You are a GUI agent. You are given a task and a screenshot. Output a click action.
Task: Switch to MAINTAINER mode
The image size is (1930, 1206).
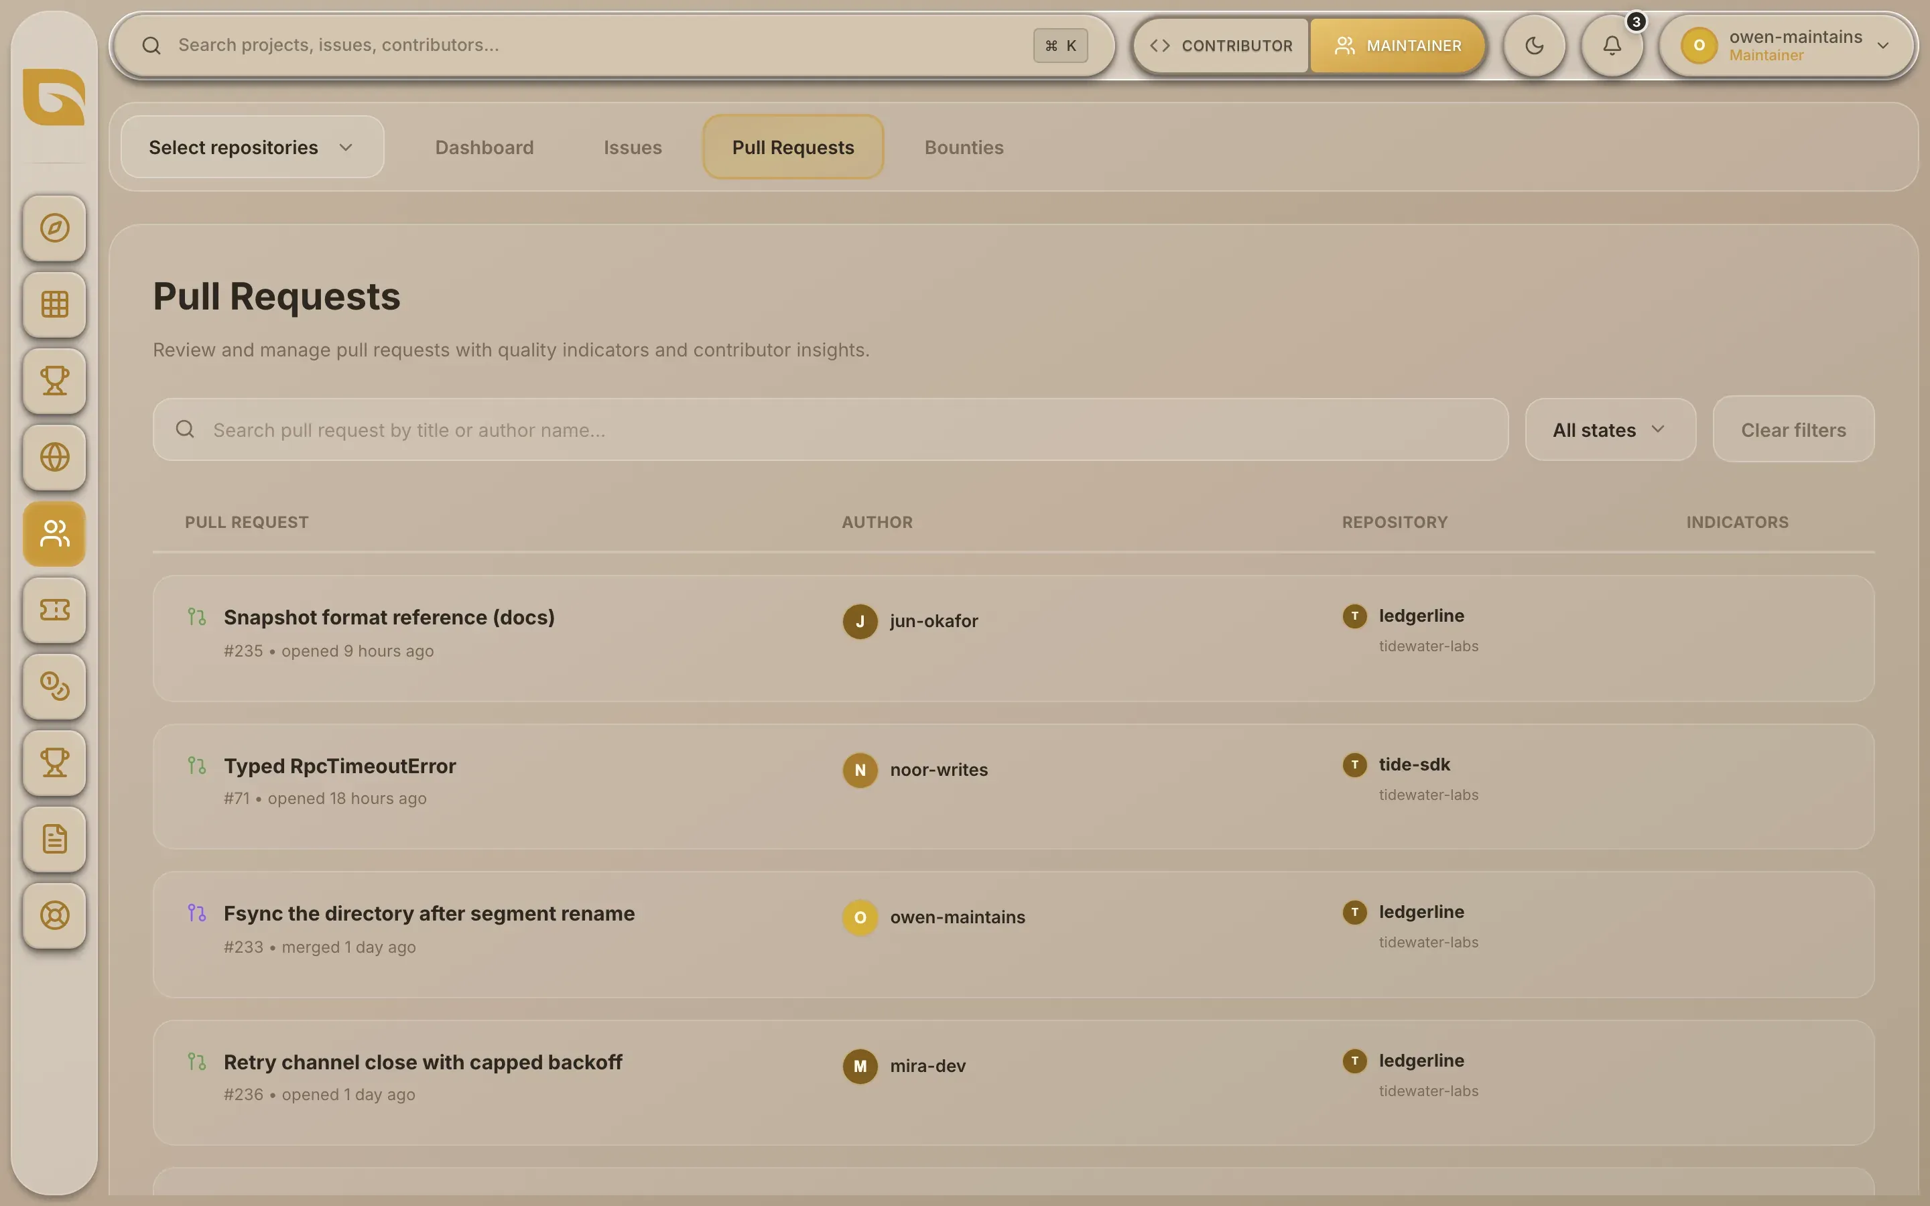coord(1397,46)
